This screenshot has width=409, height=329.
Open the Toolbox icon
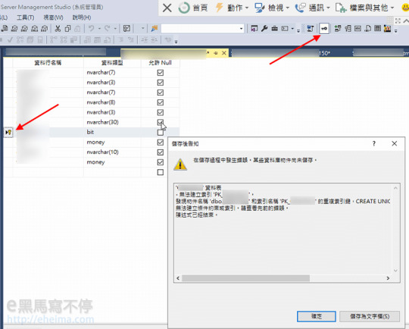pos(274,29)
